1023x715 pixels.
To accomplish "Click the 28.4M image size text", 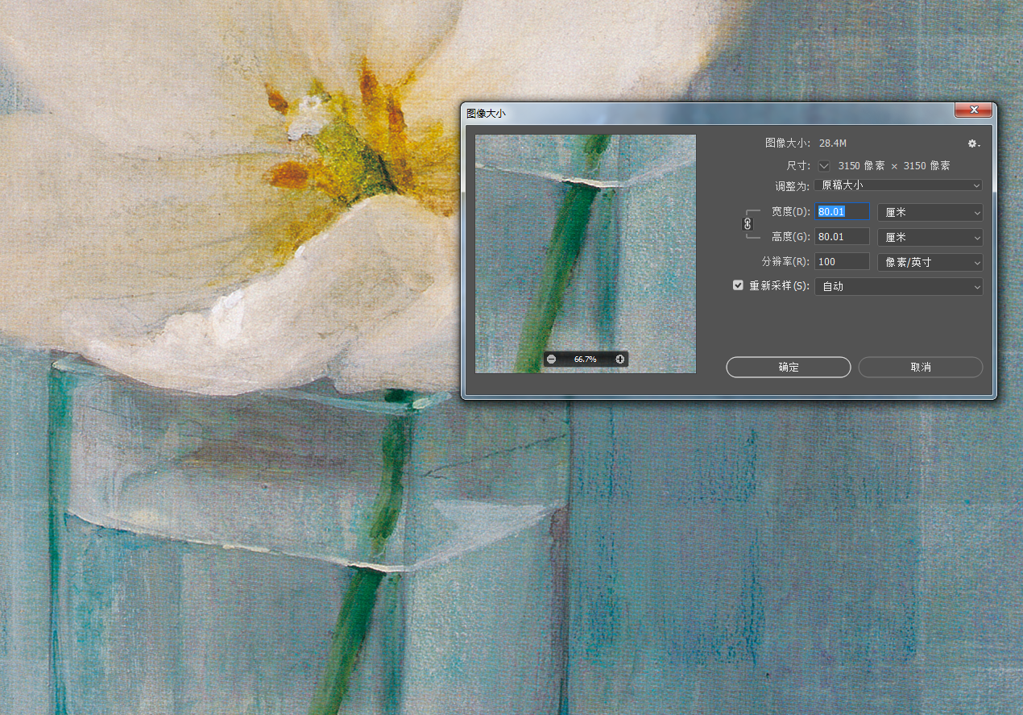I will click(x=833, y=143).
